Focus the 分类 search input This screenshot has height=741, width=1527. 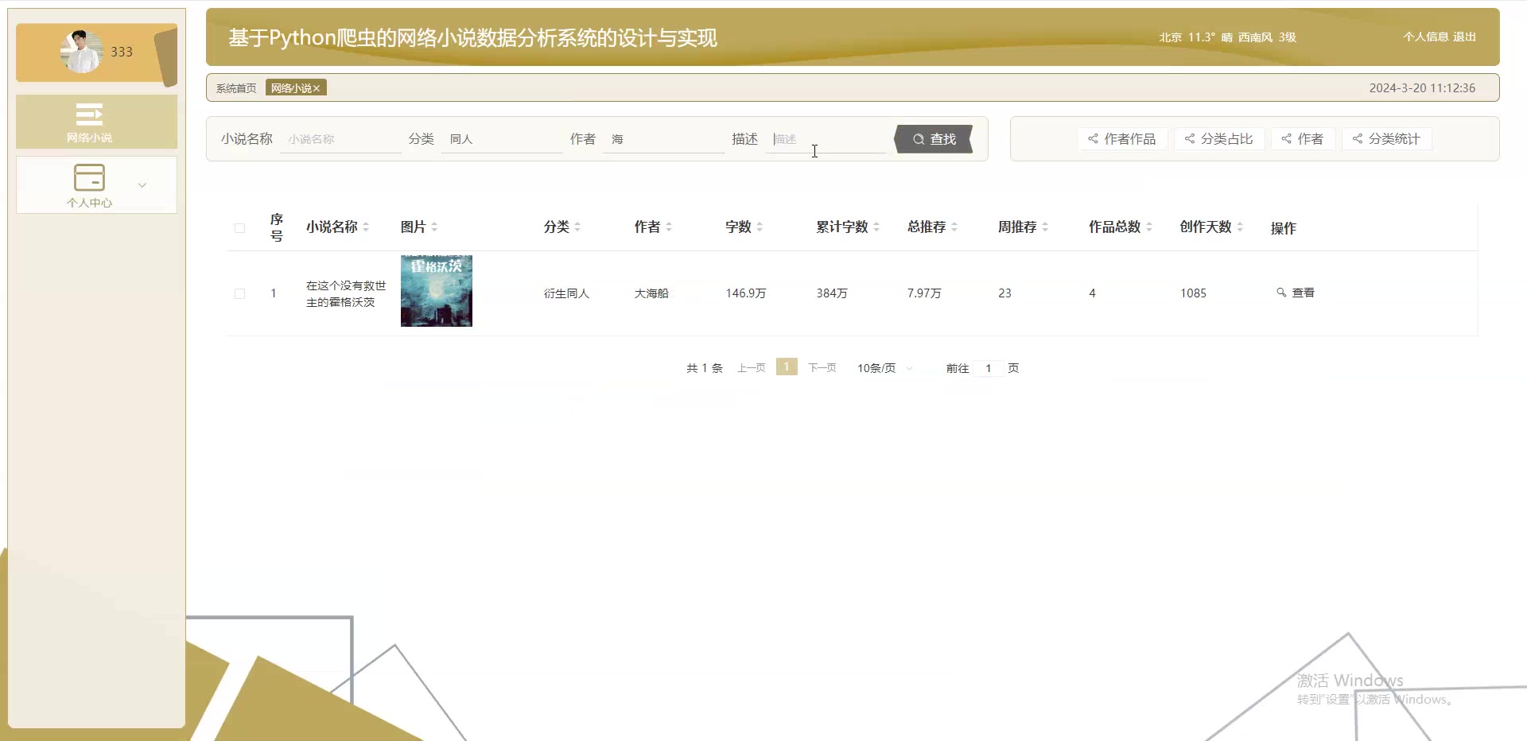click(x=502, y=139)
